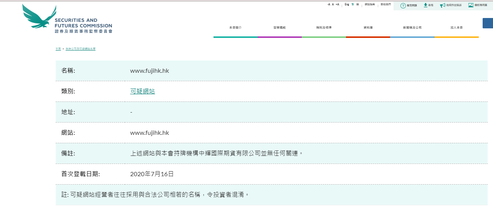Click the blue tab at right edge
493x216 pixels.
[x=488, y=23]
